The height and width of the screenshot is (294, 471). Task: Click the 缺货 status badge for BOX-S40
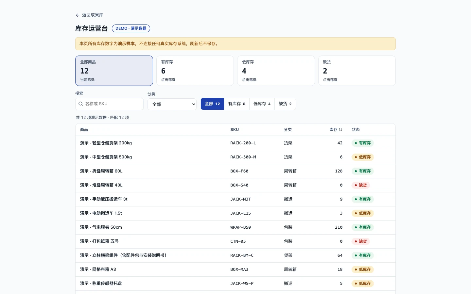[x=360, y=185]
